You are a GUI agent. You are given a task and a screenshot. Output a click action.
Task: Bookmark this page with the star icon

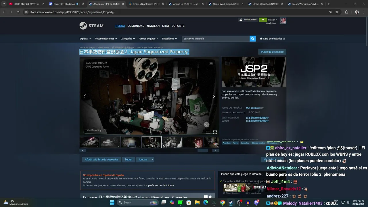[337, 12]
